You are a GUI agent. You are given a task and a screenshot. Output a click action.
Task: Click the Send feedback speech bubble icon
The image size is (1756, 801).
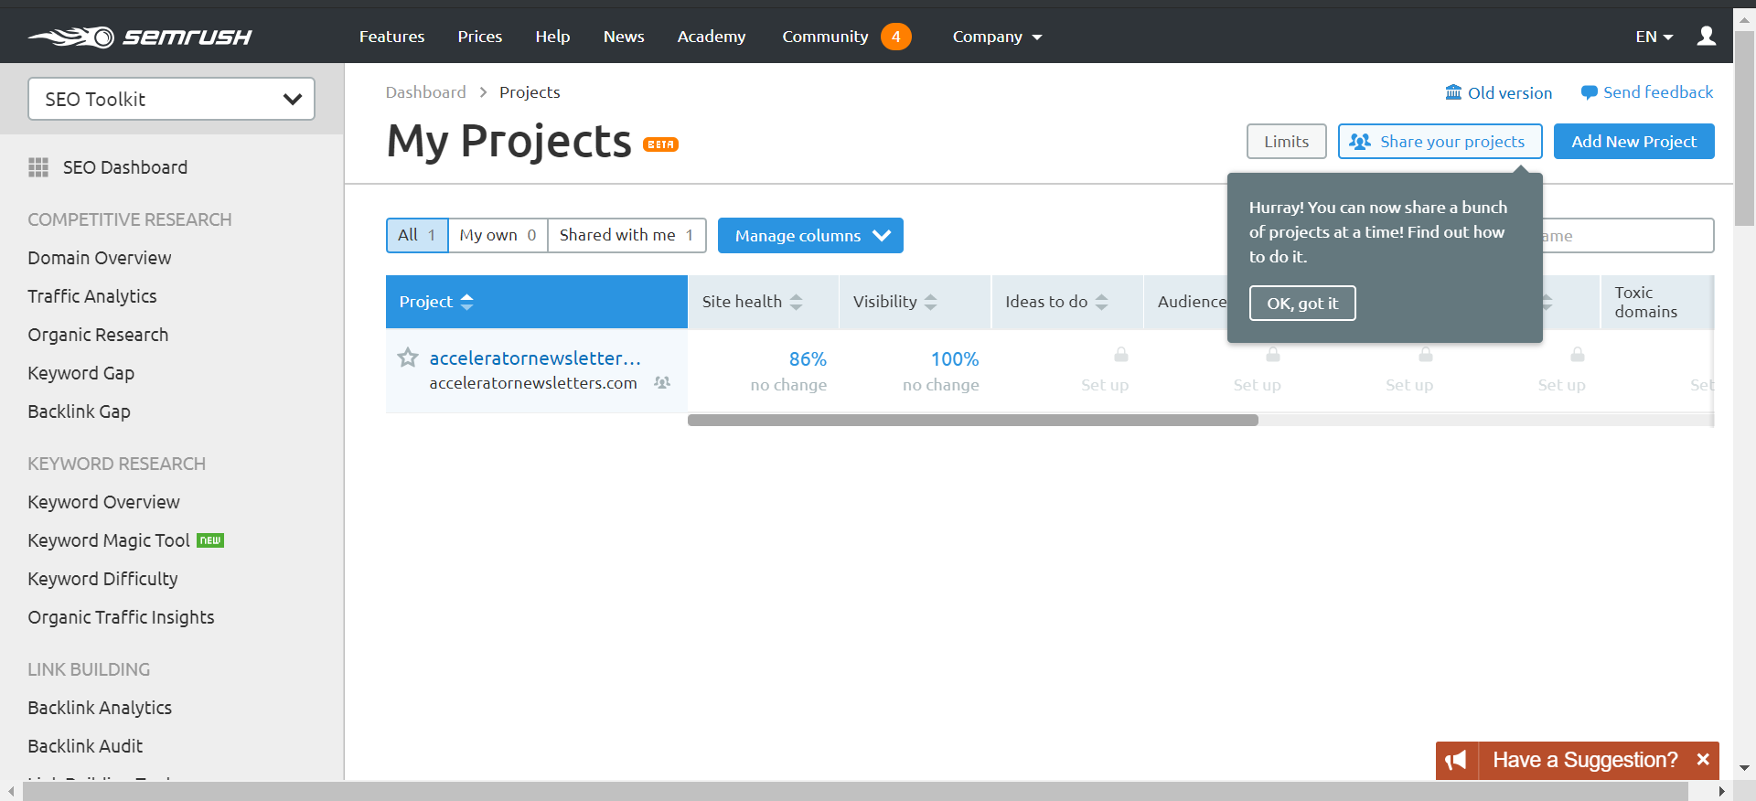1590,92
